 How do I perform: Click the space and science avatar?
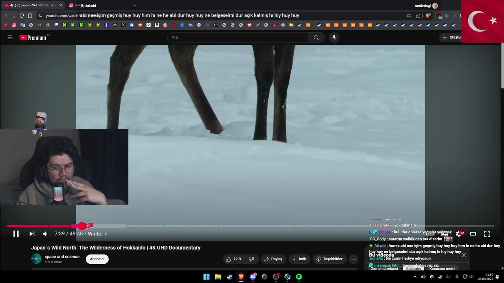pyautogui.click(x=36, y=259)
